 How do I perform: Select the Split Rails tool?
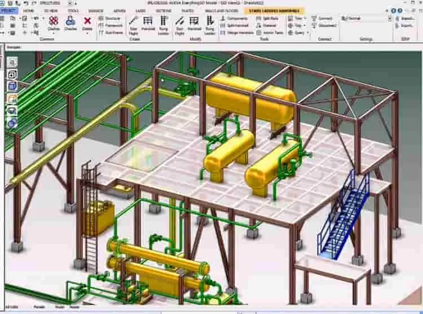267,19
